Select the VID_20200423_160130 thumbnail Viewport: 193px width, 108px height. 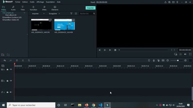pos(41,25)
